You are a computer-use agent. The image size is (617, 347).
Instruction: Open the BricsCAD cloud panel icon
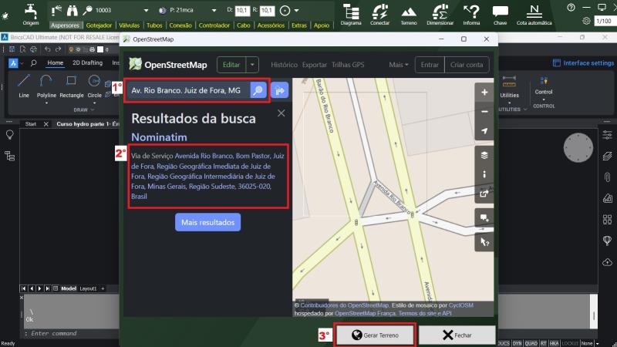pyautogui.click(x=607, y=262)
